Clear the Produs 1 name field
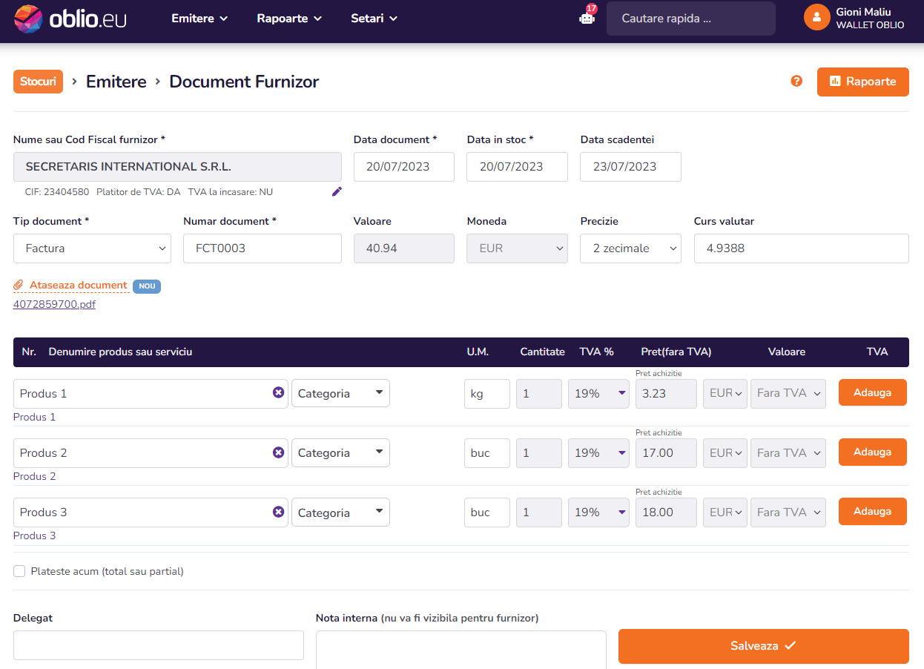This screenshot has width=924, height=669. pos(278,393)
